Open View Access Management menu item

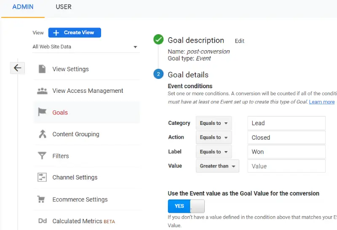87,91
